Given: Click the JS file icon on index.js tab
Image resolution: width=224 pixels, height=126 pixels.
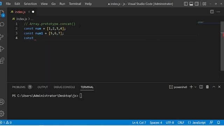Looking at the screenshot, I should point(12,12).
